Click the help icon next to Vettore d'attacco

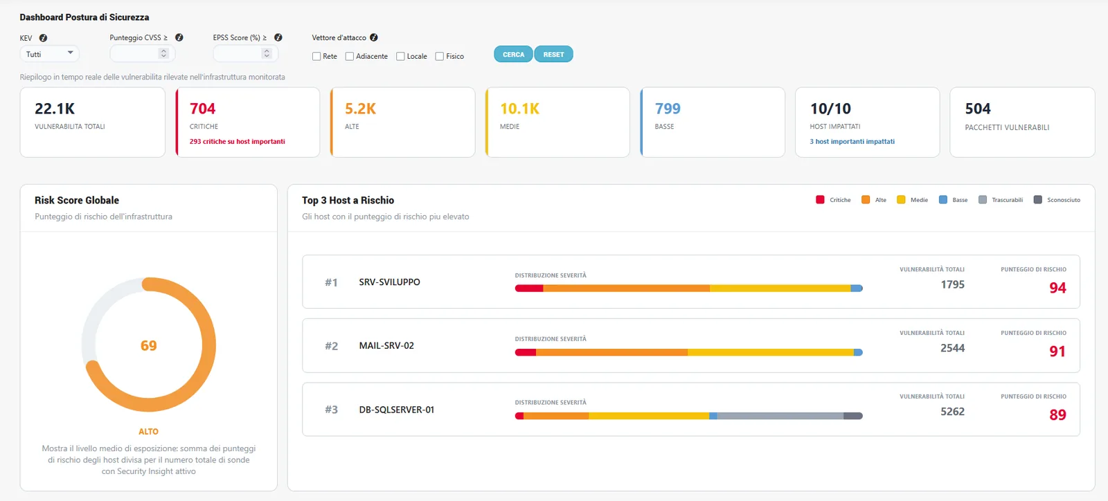[x=374, y=37]
